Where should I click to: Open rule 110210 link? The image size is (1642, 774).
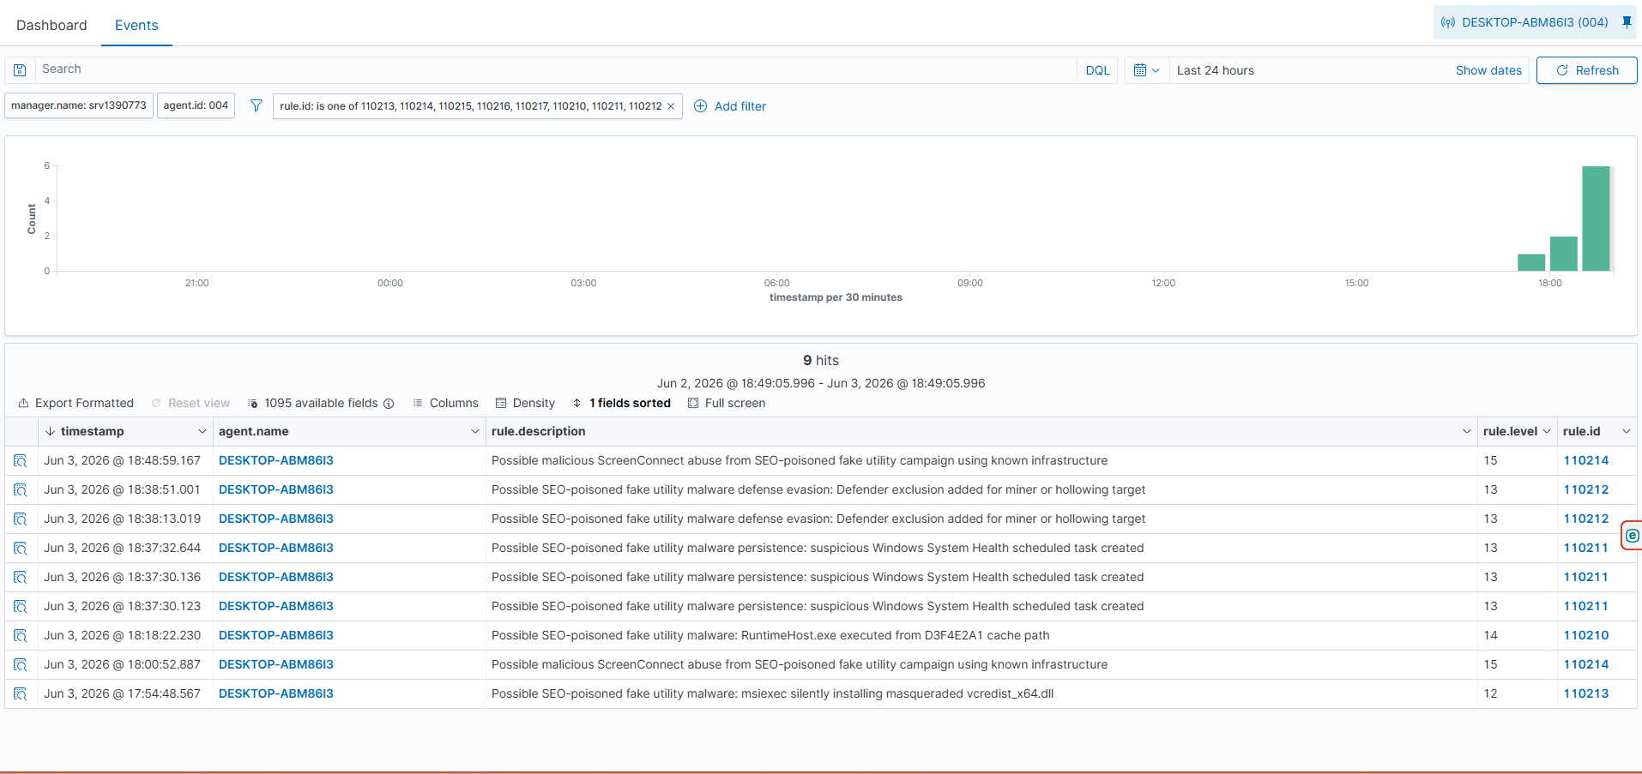(x=1586, y=635)
